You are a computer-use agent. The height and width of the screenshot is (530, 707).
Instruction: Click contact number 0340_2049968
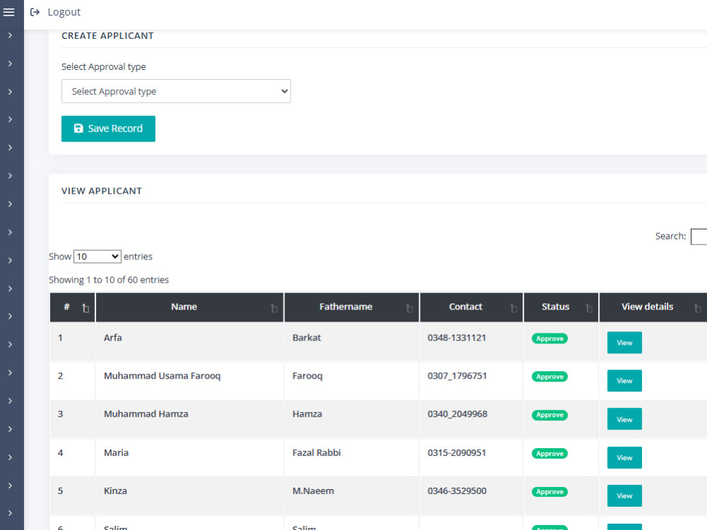point(457,414)
